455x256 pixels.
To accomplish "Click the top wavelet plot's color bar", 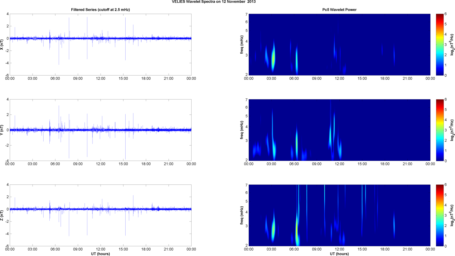I will (x=440, y=45).
